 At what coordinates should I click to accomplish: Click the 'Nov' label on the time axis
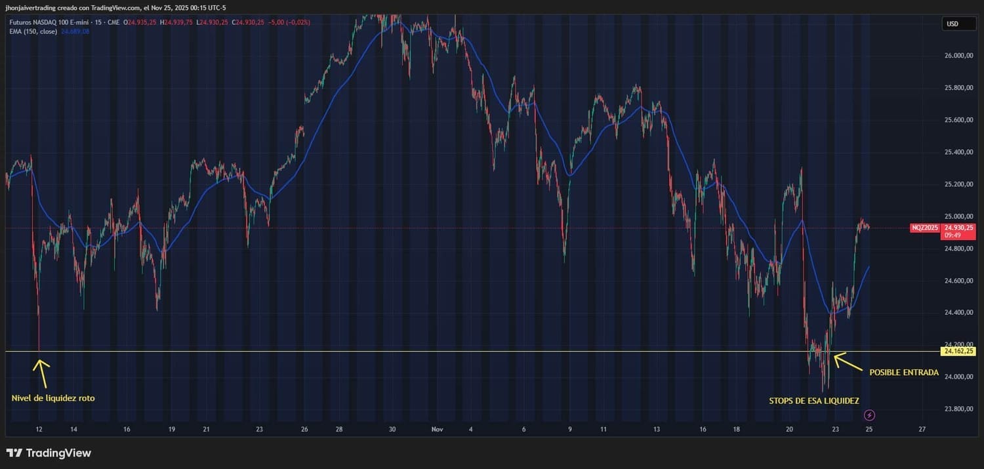pos(438,430)
